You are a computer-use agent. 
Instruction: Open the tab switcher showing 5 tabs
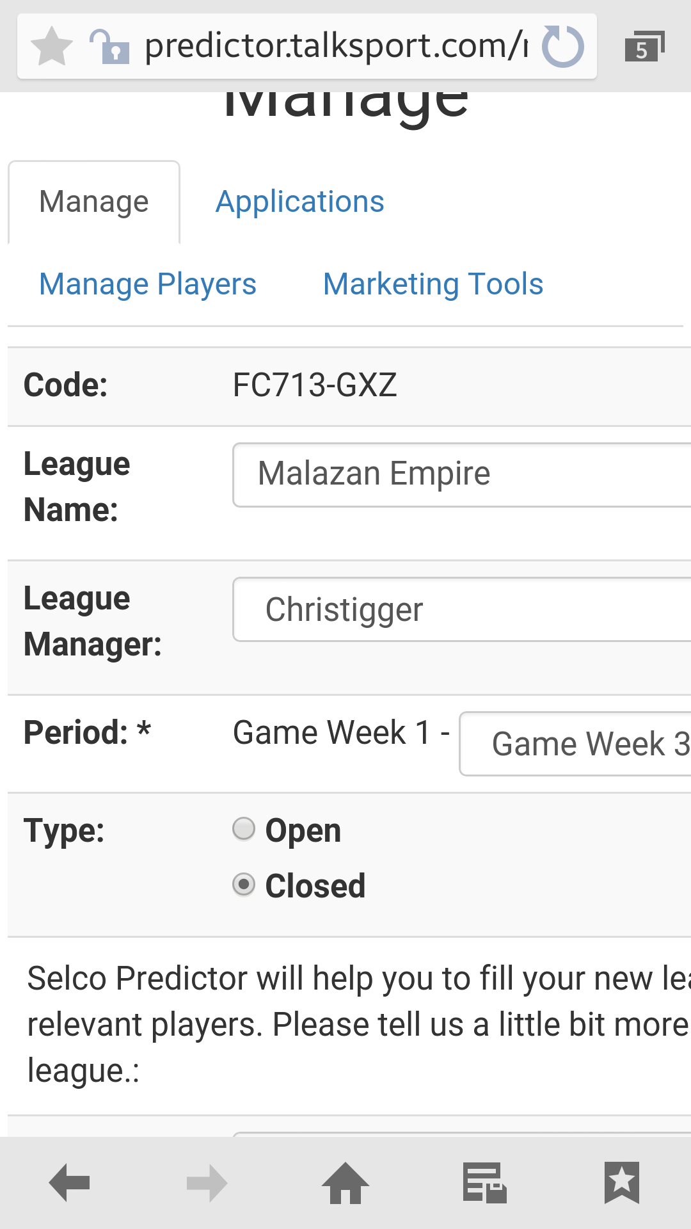pos(644,46)
